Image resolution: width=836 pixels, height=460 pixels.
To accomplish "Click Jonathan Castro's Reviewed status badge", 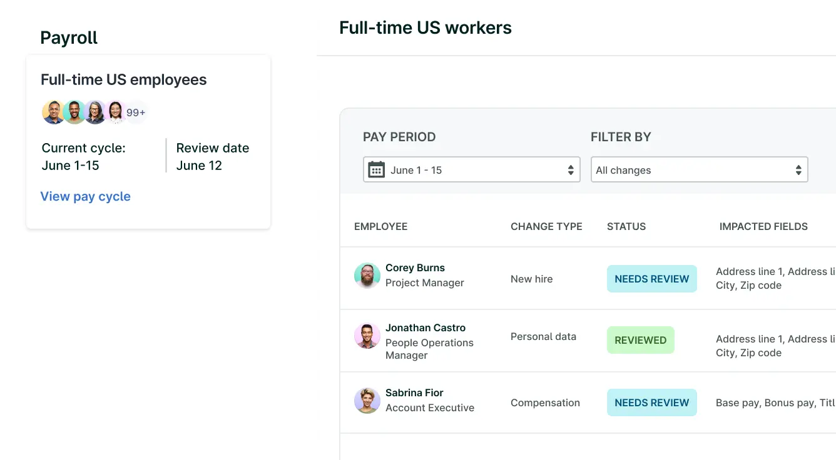I will (x=640, y=340).
